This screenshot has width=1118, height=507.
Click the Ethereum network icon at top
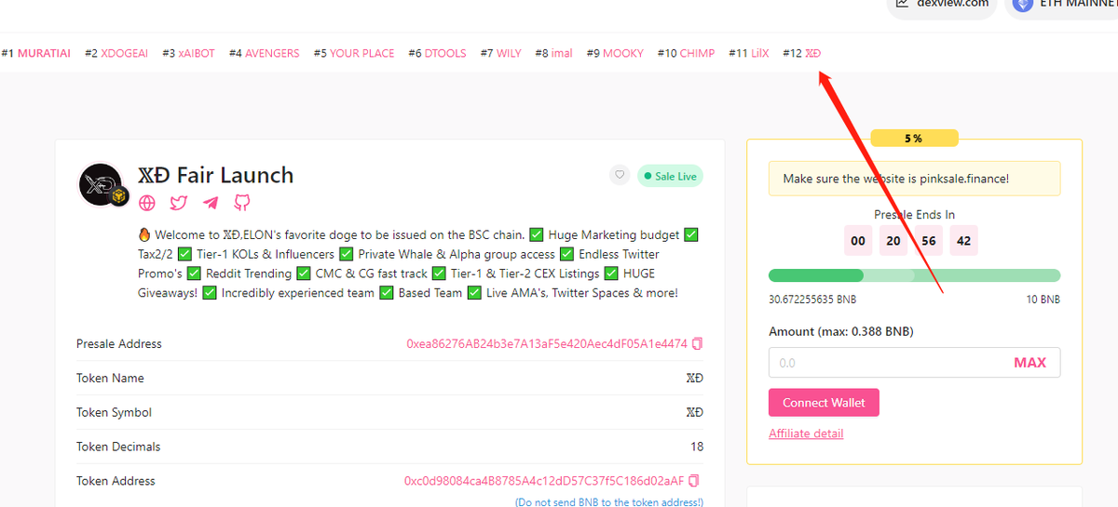1024,4
